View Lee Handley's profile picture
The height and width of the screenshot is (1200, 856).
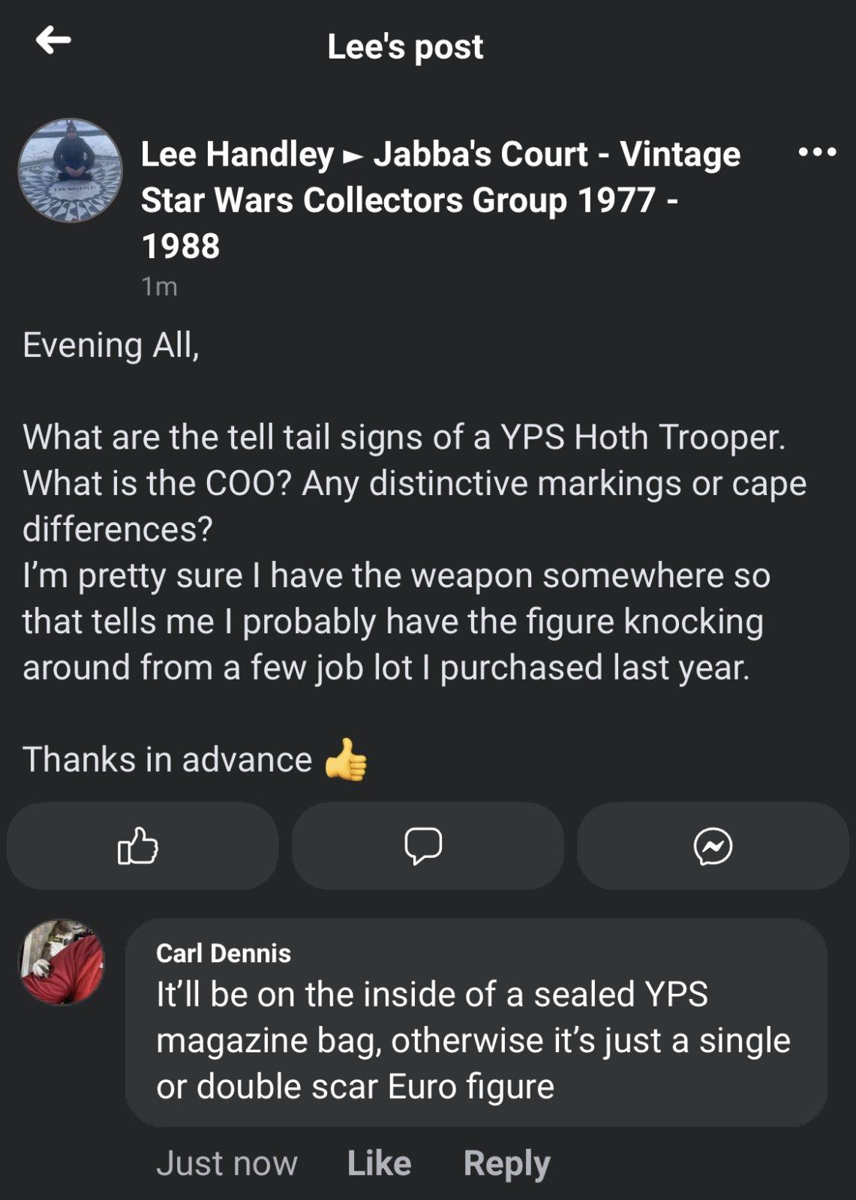click(70, 170)
